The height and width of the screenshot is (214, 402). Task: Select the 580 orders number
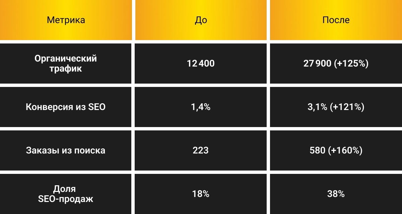[318, 150]
